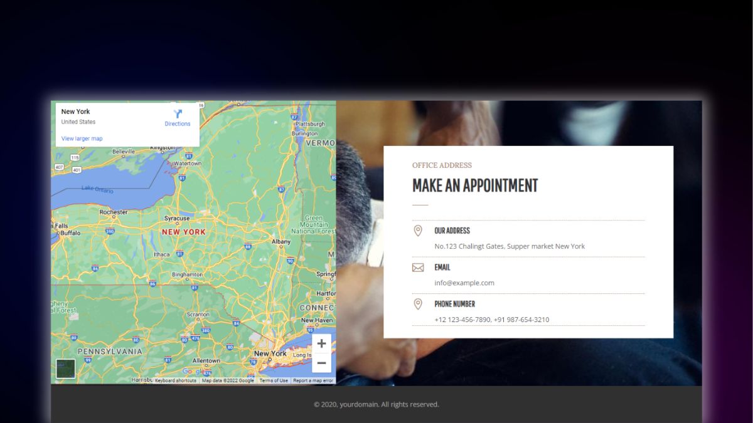The height and width of the screenshot is (423, 753).
Task: Click the Directions arrow icon on the map
Action: [178, 113]
